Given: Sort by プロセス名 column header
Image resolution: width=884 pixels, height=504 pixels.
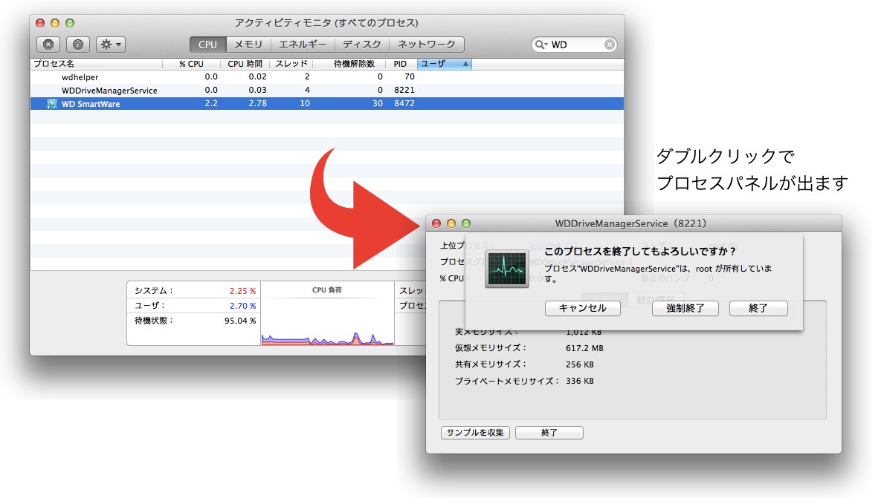Looking at the screenshot, I should pyautogui.click(x=97, y=64).
